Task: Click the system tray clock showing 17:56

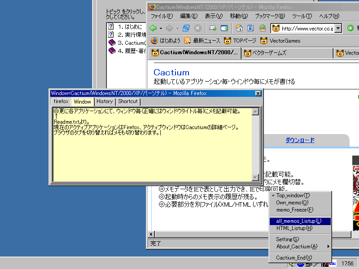Action: pyautogui.click(x=347, y=264)
